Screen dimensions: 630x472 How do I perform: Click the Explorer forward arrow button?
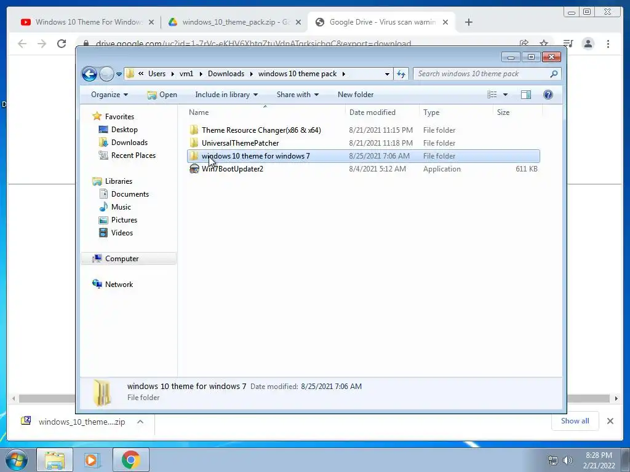point(106,74)
